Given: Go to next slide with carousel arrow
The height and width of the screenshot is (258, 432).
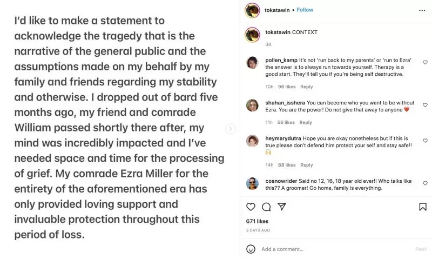Looking at the screenshot, I should coord(231,129).
